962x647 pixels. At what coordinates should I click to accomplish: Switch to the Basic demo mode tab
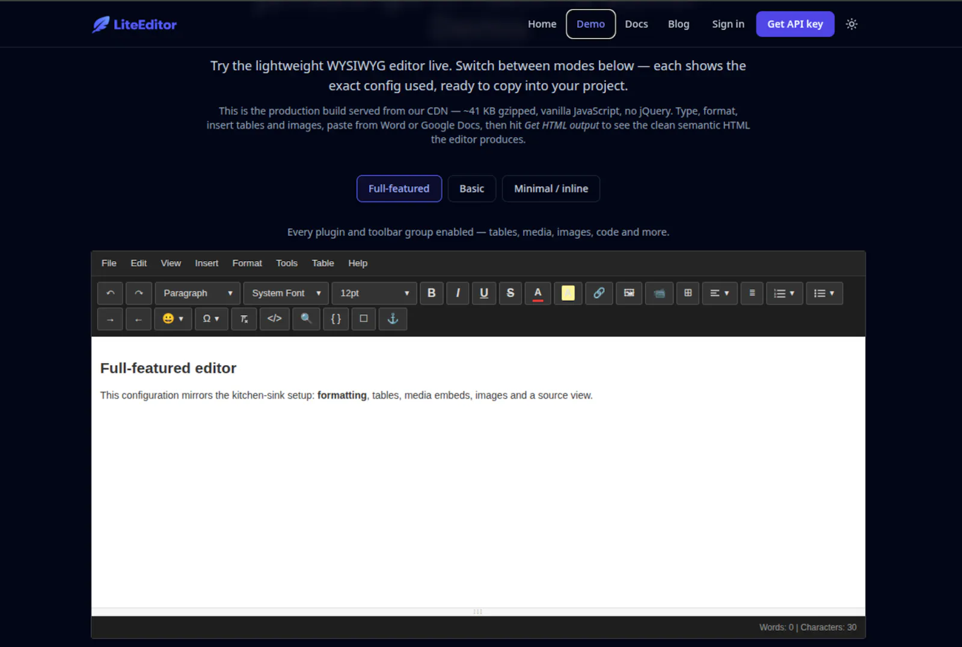tap(472, 189)
